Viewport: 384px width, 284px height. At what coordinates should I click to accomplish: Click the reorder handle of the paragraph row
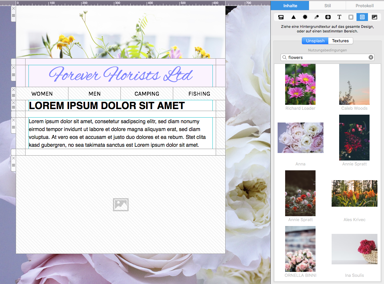[x=13, y=127]
